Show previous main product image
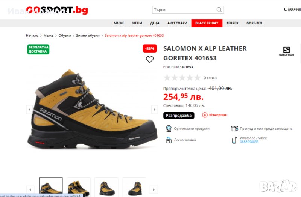Screen dimensions: 301x197 coord(29,110)
